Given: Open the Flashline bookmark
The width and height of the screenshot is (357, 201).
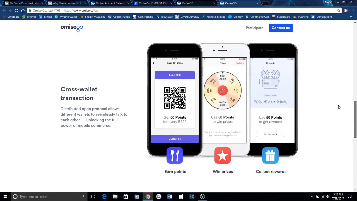Looking at the screenshot, I should (x=301, y=17).
